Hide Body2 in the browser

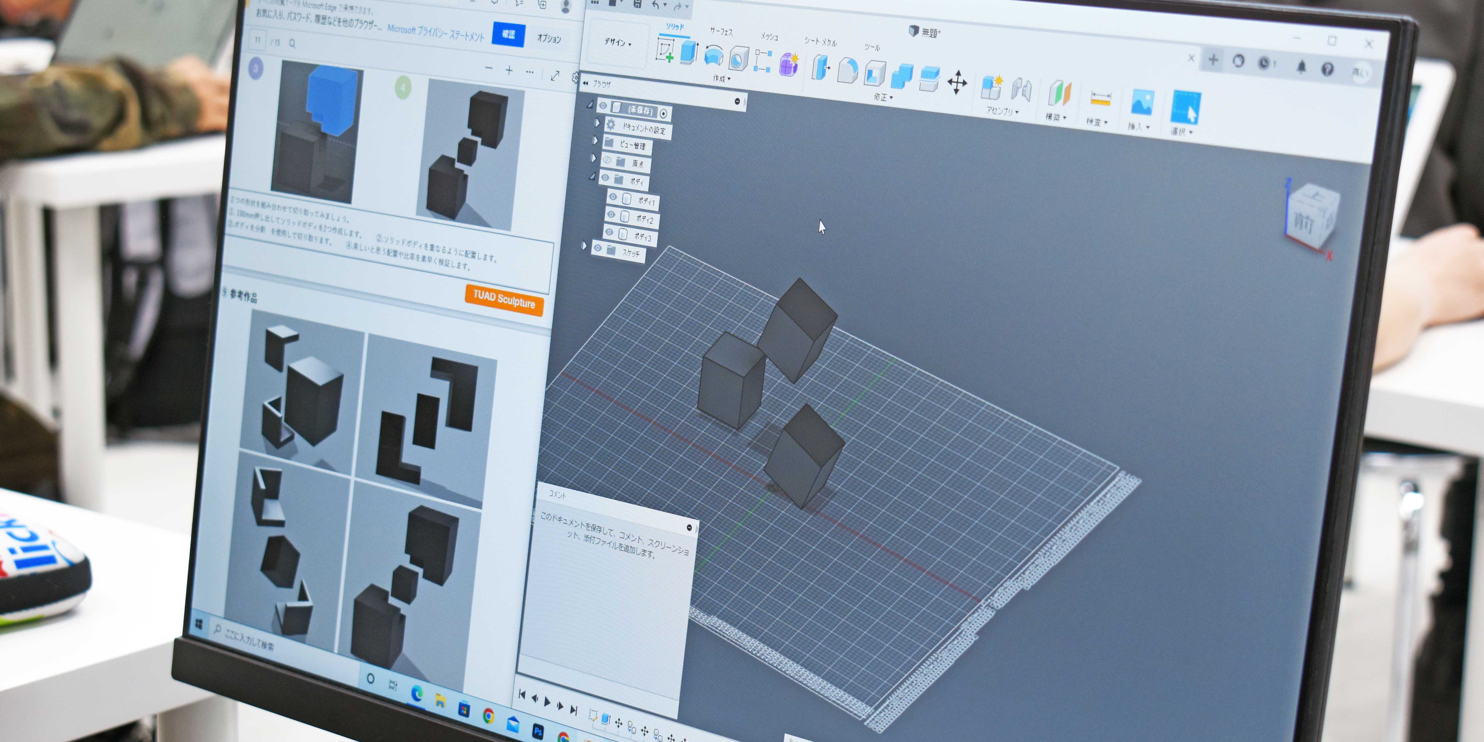click(611, 215)
